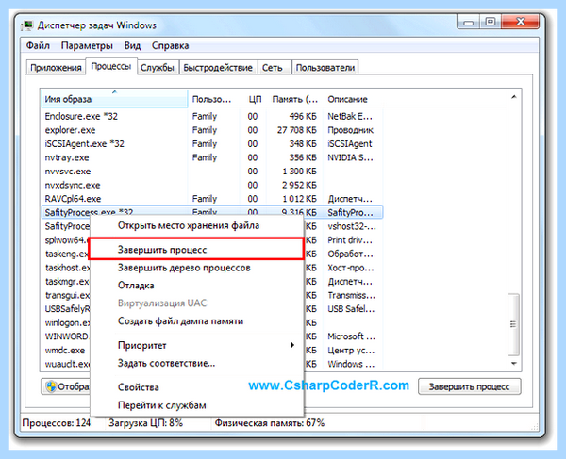566x459 pixels.
Task: Sort by Пользо... column header
Action: (x=214, y=99)
